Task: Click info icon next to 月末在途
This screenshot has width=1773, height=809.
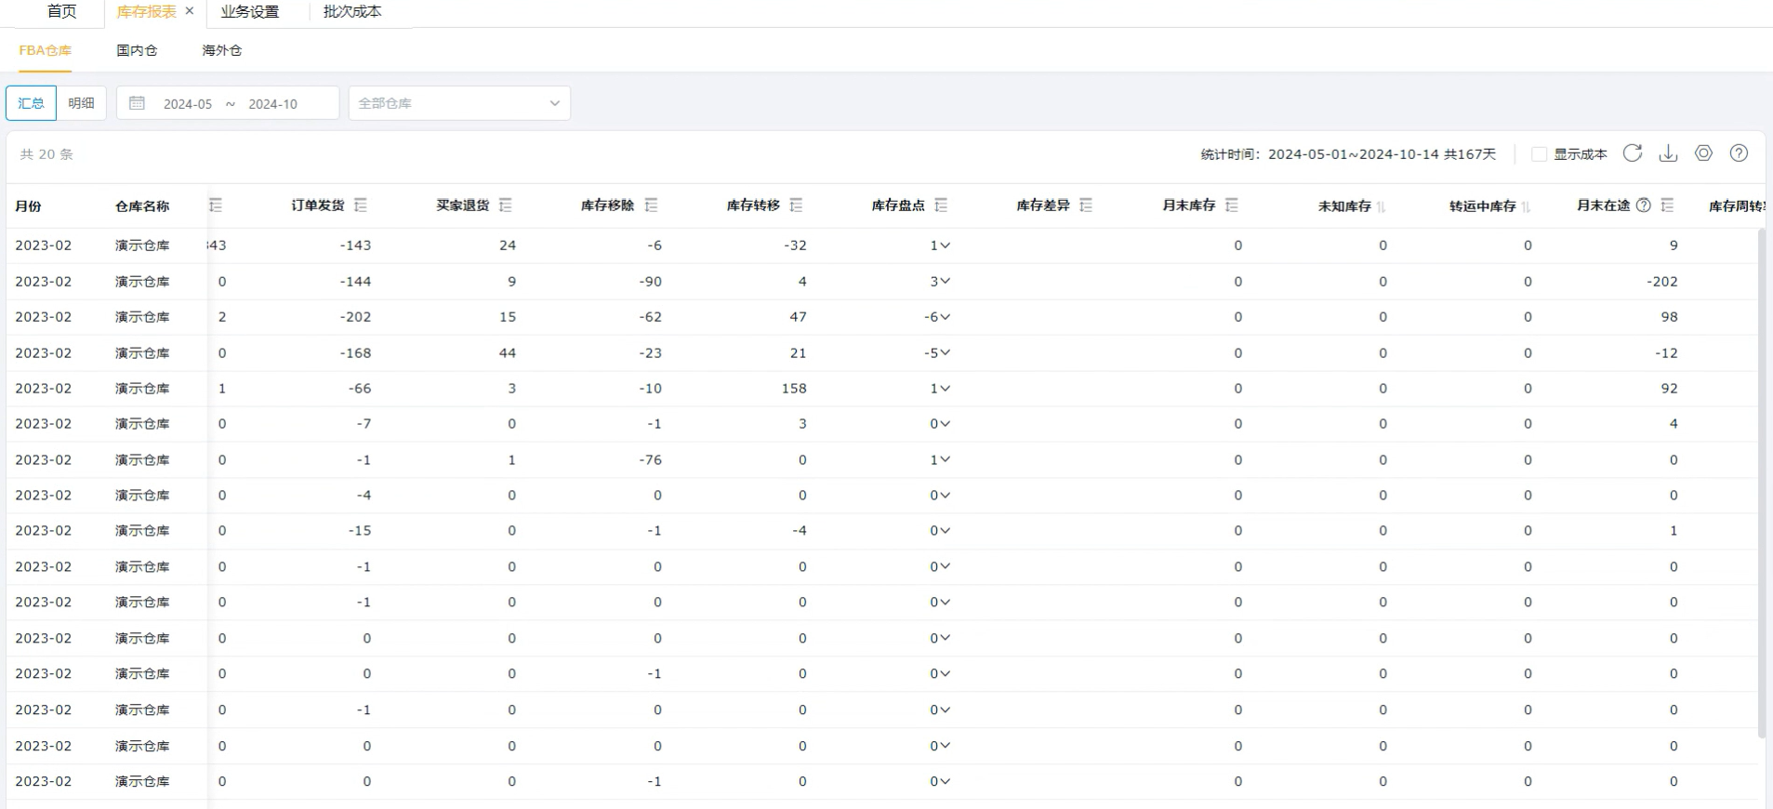Action: 1644,206
